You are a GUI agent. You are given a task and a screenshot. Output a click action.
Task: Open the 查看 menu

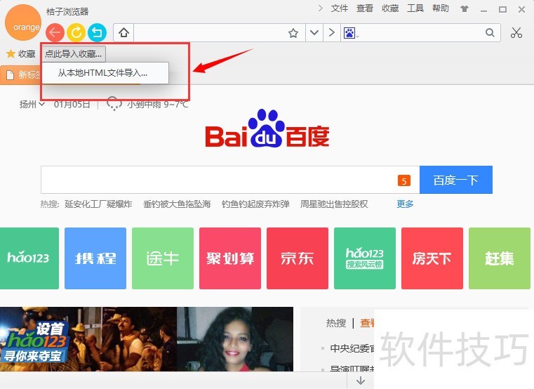coord(365,8)
